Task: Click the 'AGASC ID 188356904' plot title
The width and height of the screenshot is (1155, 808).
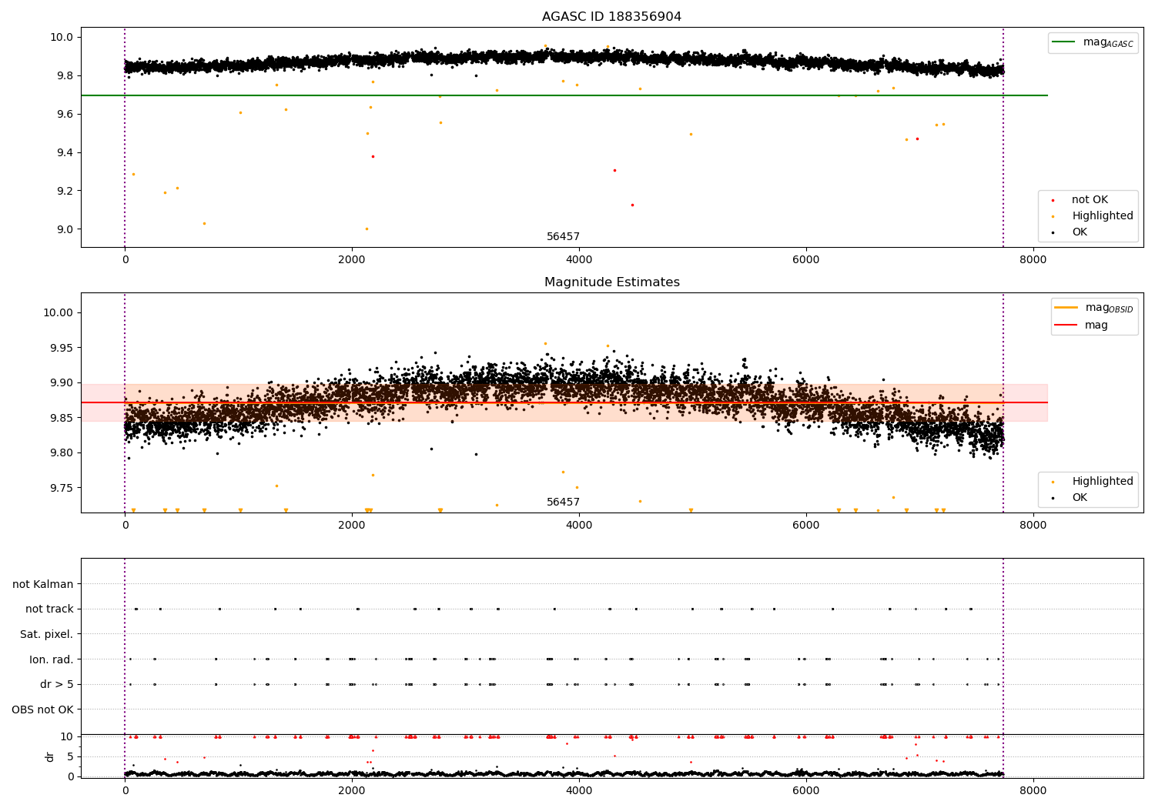Action: point(611,17)
